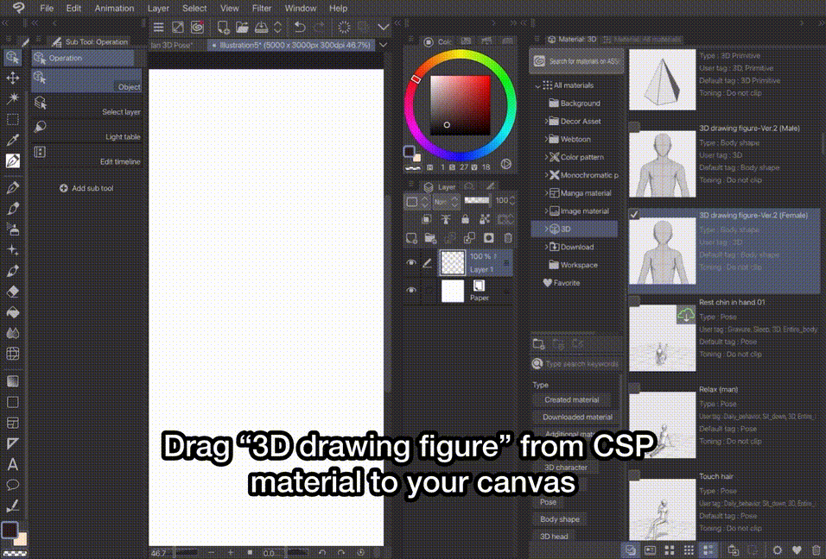Click the Save icon in command bar
Image resolution: width=826 pixels, height=559 pixels.
pos(261,27)
